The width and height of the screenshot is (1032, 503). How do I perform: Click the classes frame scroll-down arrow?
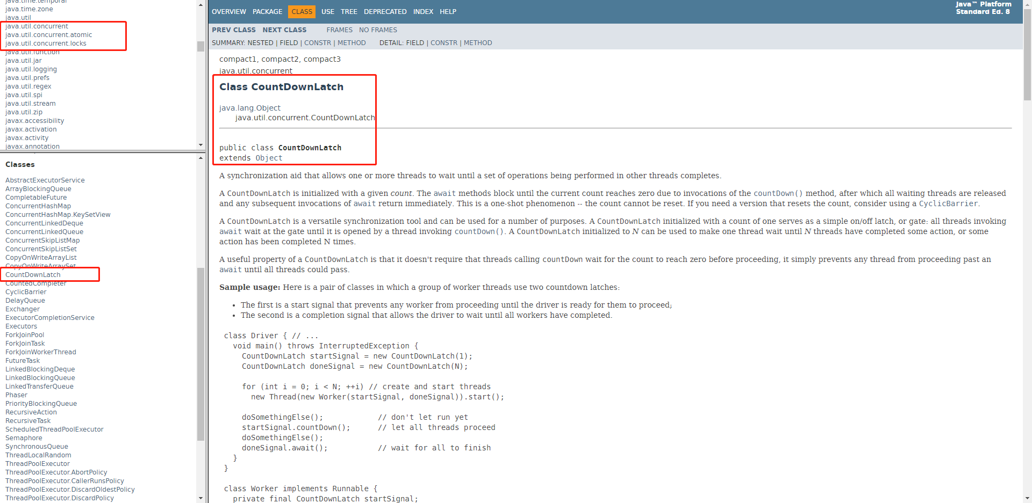(200, 498)
